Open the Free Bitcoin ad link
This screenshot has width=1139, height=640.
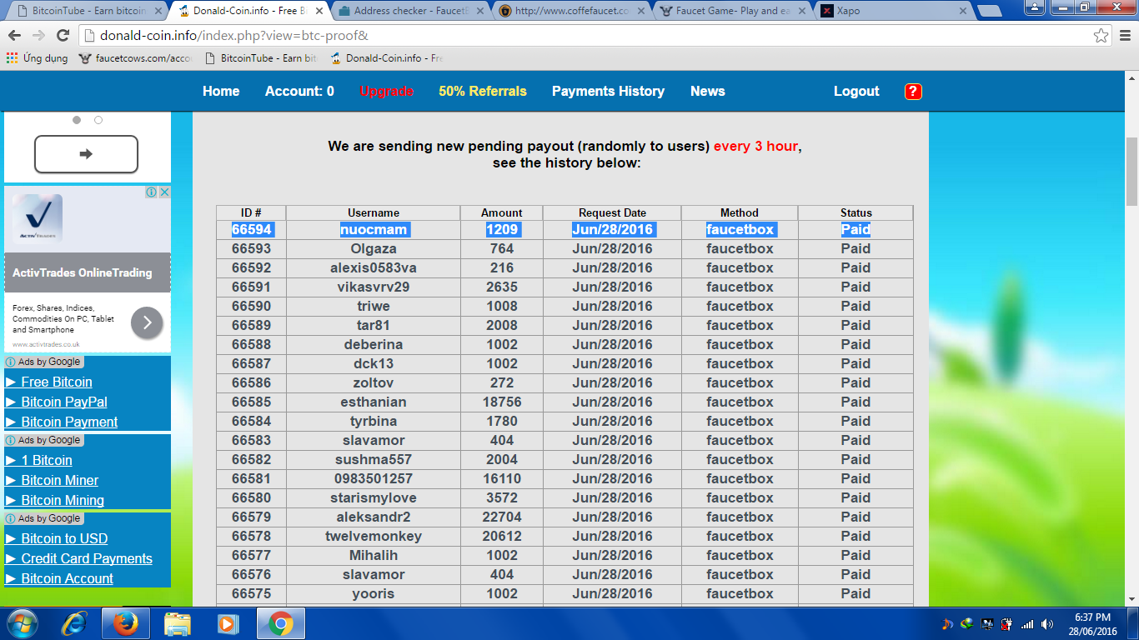pos(57,382)
